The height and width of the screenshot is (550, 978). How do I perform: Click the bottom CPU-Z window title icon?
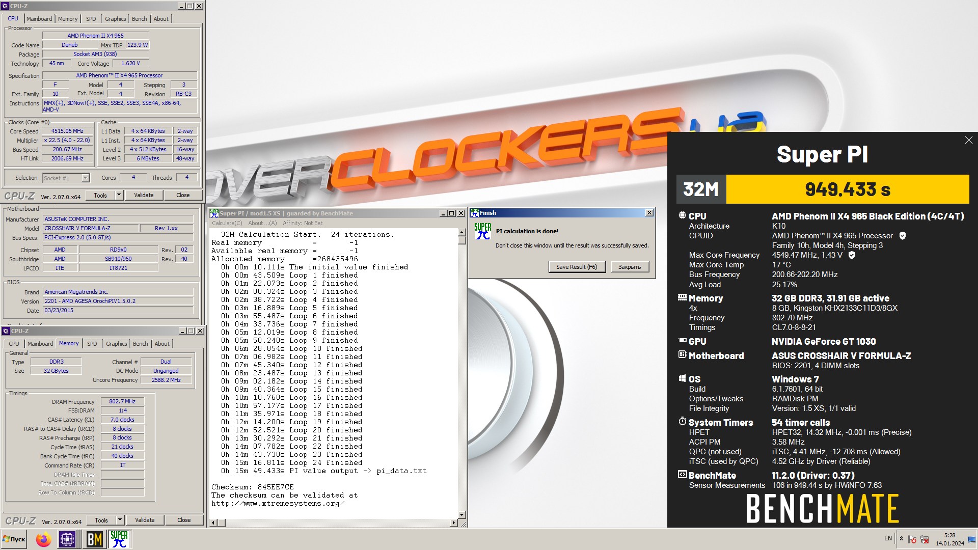tap(7, 331)
